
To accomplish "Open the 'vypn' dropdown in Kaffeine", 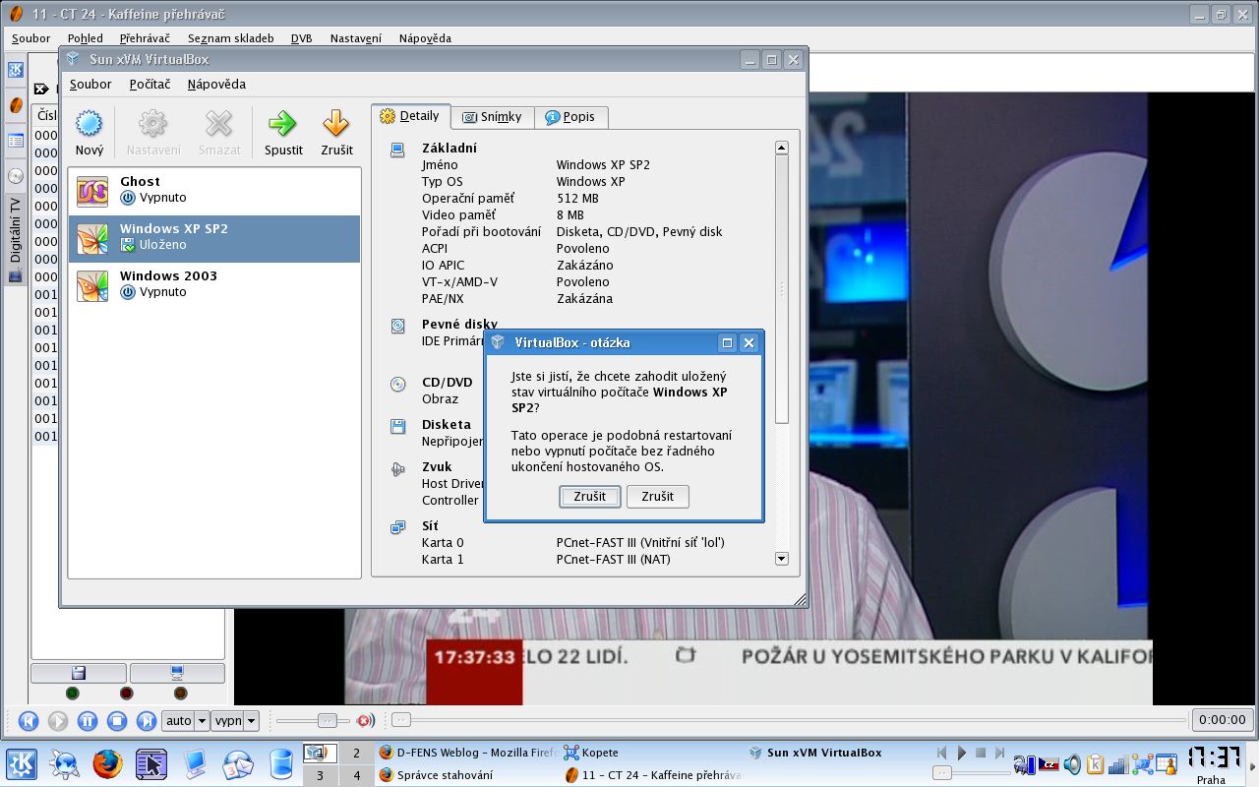I will pyautogui.click(x=235, y=721).
